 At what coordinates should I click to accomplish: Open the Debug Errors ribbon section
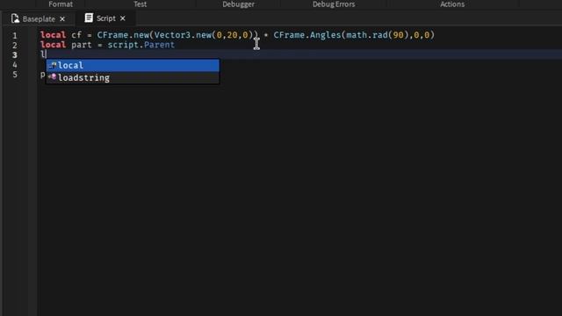click(334, 4)
